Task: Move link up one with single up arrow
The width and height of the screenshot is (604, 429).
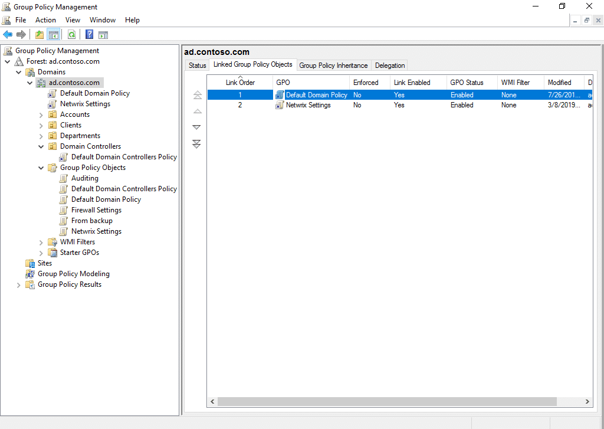Action: pos(197,112)
